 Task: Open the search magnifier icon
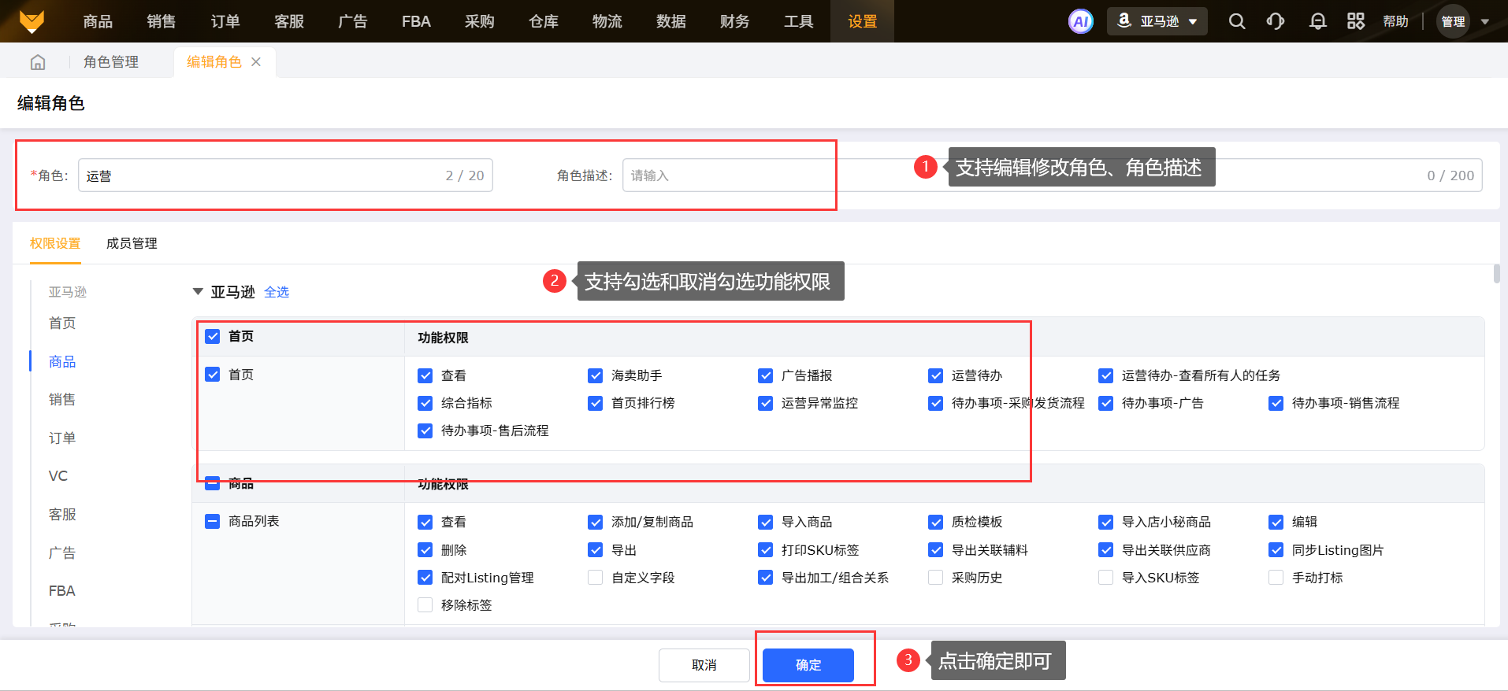(x=1237, y=21)
